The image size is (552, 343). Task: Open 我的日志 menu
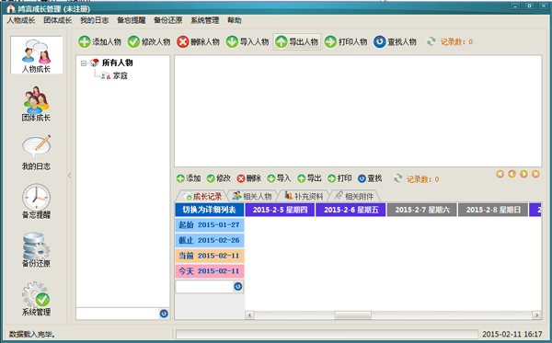click(x=95, y=20)
